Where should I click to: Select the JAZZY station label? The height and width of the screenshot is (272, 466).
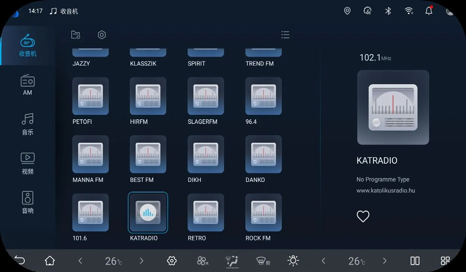click(x=81, y=64)
